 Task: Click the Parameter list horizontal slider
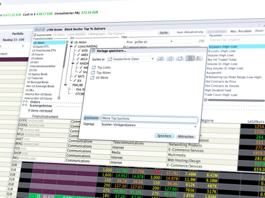235,100
